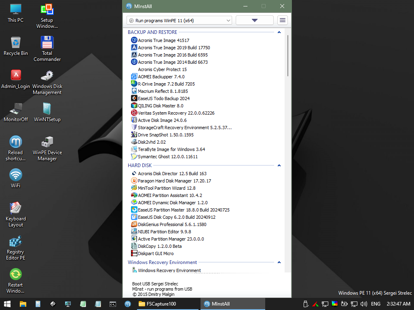Open the MInstAll hamburger menu
414x310 pixels.
(x=283, y=20)
